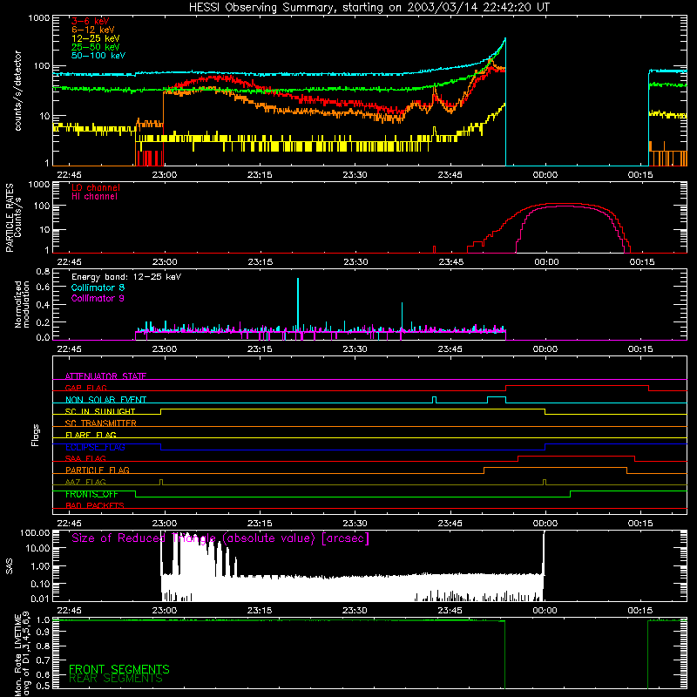The image size is (697, 697).
Task: Click the 100.00 tick label on SAS plot
Action: point(35,532)
